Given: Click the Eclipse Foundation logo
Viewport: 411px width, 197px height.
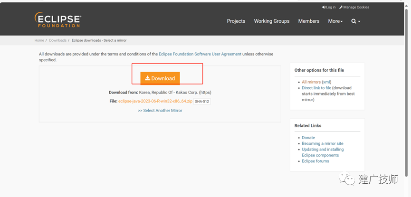Looking at the screenshot, I should tap(57, 20).
